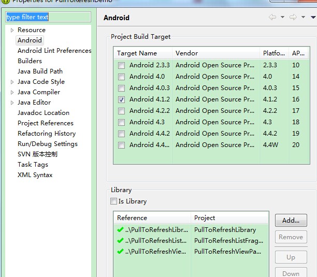Open the back history dropdown arrow
The width and height of the screenshot is (317, 277).
pos(282,17)
